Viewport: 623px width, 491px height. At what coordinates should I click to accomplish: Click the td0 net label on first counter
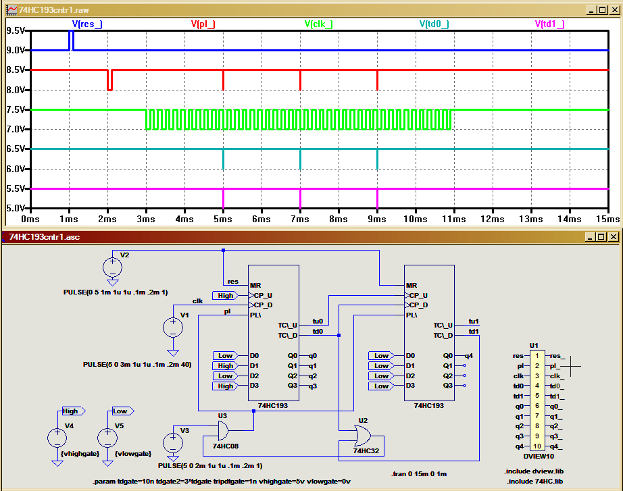pyautogui.click(x=318, y=332)
